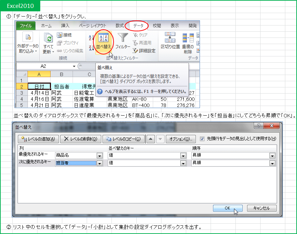This screenshot has height=234, width=297.
Task: Close the 並べ替え dialog
Action: [272, 126]
